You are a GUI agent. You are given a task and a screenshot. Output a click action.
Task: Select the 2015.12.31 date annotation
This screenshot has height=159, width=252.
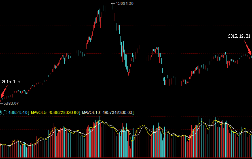(x=239, y=36)
